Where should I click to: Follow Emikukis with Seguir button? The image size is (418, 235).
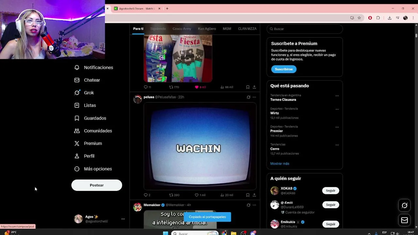[x=330, y=224]
